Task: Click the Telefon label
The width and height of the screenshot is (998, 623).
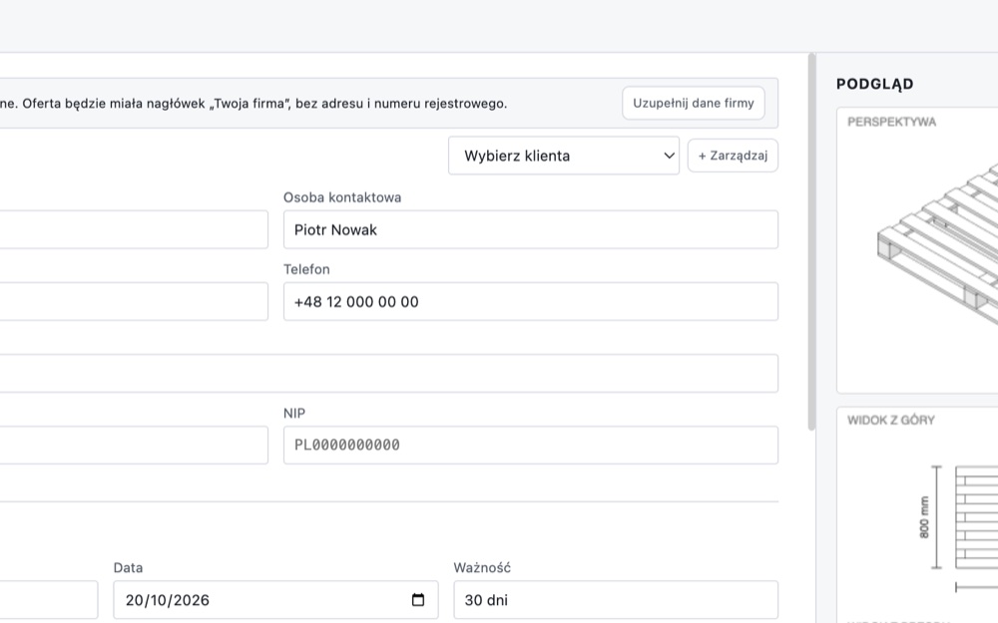Action: click(x=306, y=269)
